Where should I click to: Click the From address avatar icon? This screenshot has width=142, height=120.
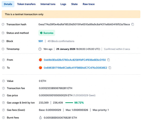(40, 60)
